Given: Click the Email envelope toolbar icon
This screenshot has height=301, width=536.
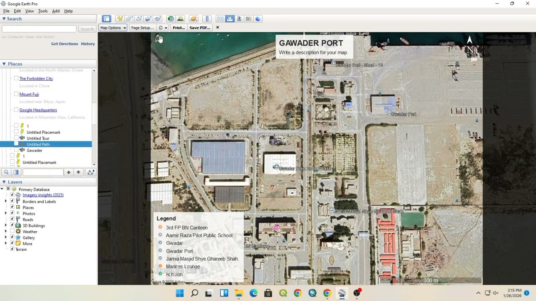Looking at the screenshot, I should pyautogui.click(x=220, y=19).
